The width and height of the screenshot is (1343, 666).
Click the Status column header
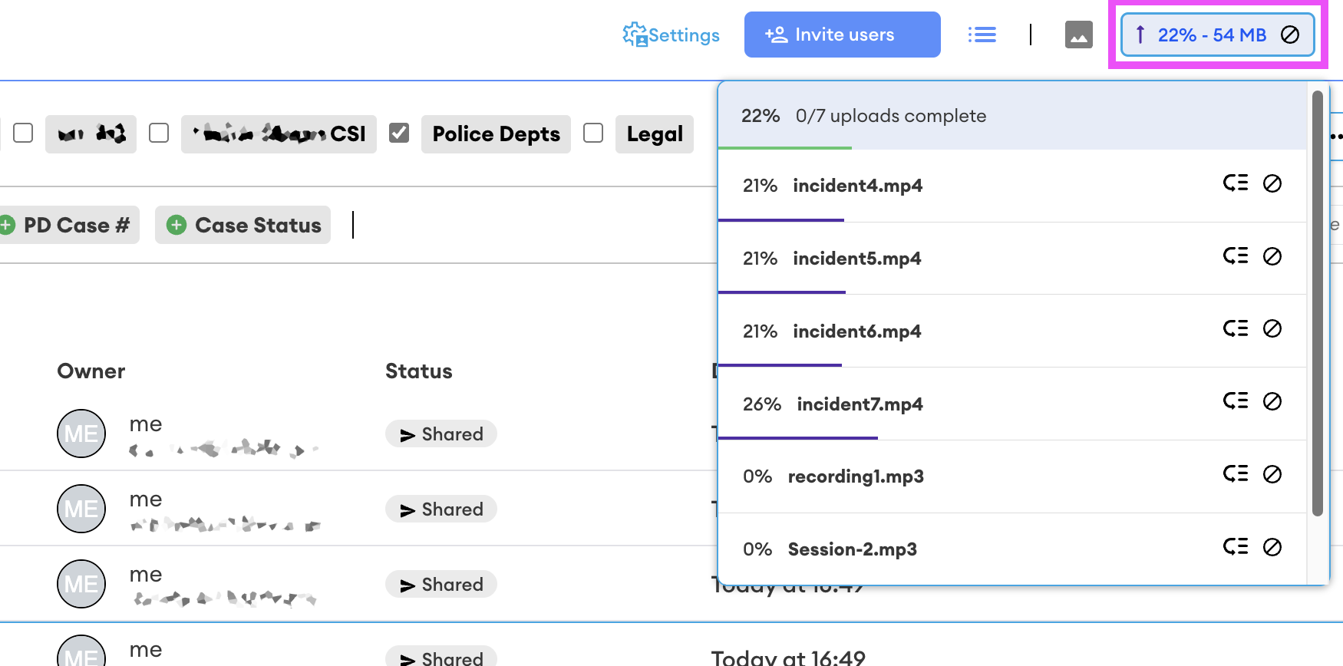(x=418, y=371)
